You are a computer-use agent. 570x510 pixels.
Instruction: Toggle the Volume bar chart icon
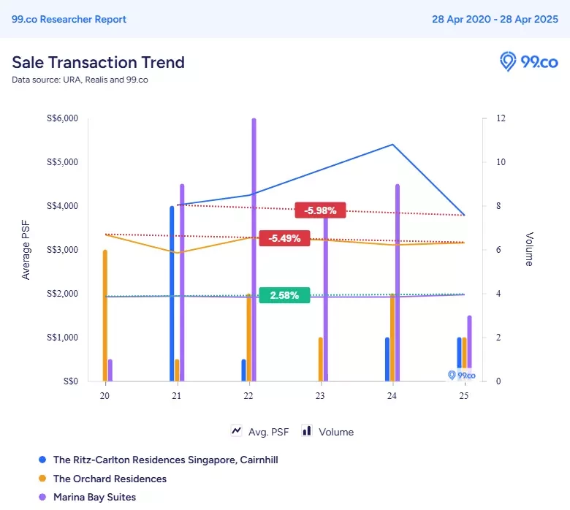(307, 431)
